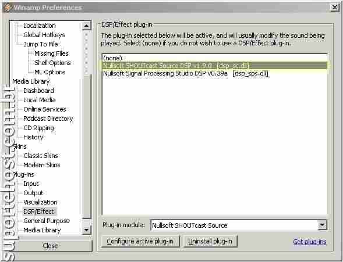Image resolution: width=343 pixels, height=262 pixels.
Task: Open CD Ripping preferences
Action: (38, 128)
